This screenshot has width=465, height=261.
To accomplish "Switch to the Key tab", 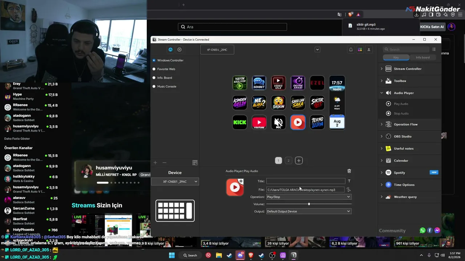I will (x=396, y=57).
